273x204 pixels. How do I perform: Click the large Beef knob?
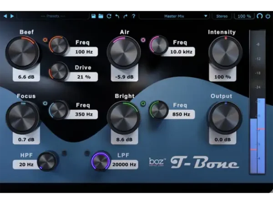tap(22, 53)
